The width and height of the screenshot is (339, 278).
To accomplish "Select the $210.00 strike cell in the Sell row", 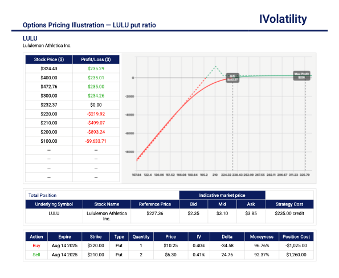I will point(96,255).
